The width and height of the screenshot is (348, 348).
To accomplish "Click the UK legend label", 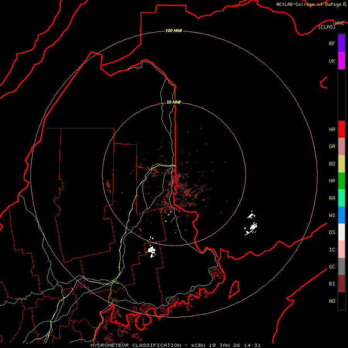I will coord(332,61).
